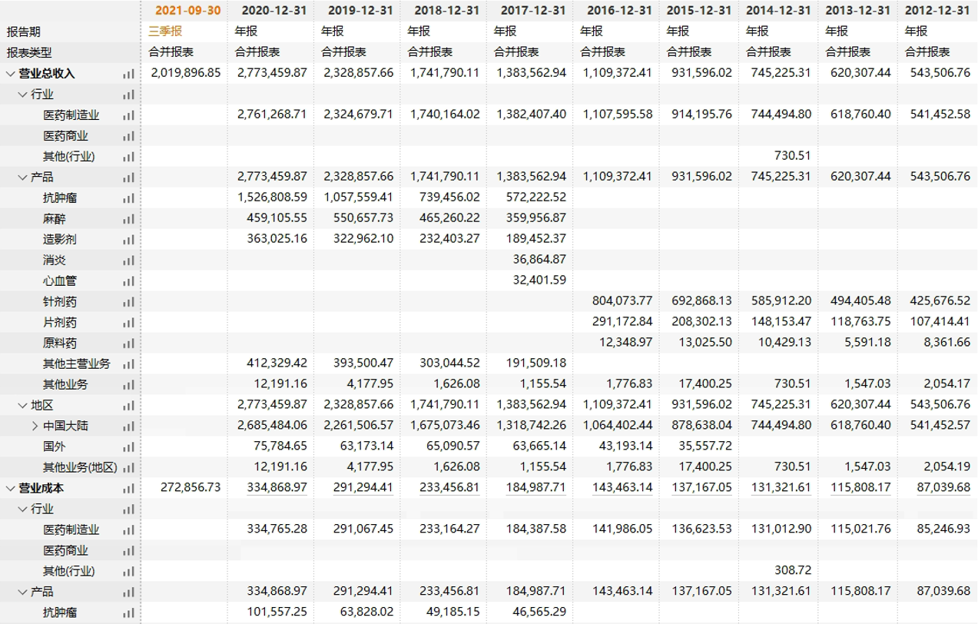Expand the 中国大陆 row

tap(35, 427)
